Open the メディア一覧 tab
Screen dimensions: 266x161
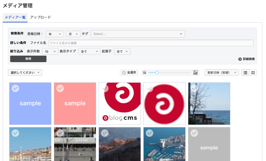15,17
